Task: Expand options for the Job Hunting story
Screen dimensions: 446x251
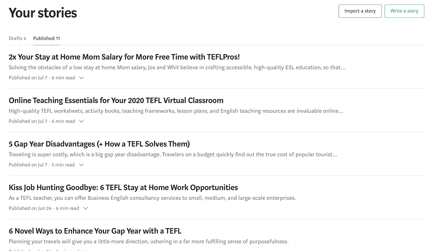Action: (86, 208)
